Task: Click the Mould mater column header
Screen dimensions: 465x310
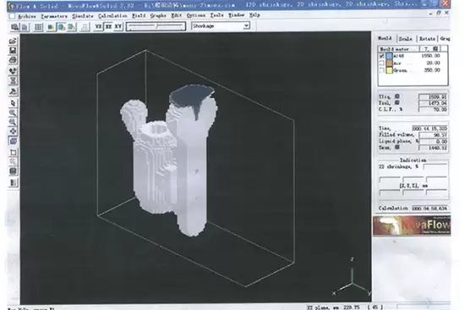Action: 398,49
